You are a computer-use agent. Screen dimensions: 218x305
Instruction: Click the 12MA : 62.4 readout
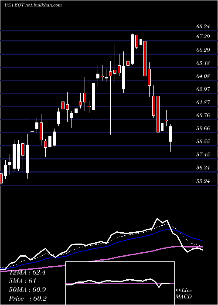point(27,272)
